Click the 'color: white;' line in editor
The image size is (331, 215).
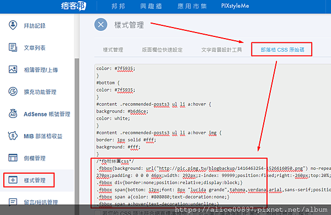(113, 119)
